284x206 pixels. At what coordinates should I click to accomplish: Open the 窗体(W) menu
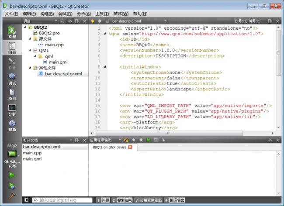tap(121, 14)
